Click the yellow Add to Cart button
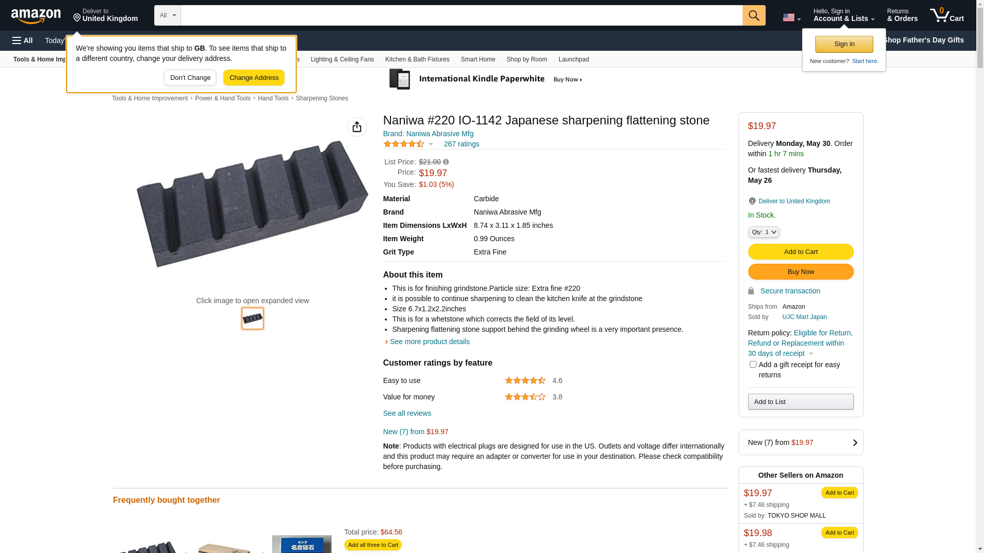The image size is (984, 553). (801, 252)
